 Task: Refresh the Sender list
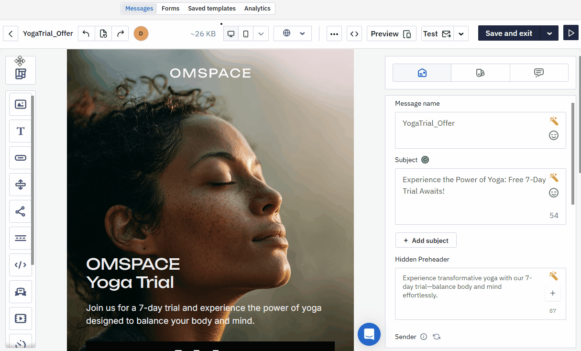click(437, 337)
